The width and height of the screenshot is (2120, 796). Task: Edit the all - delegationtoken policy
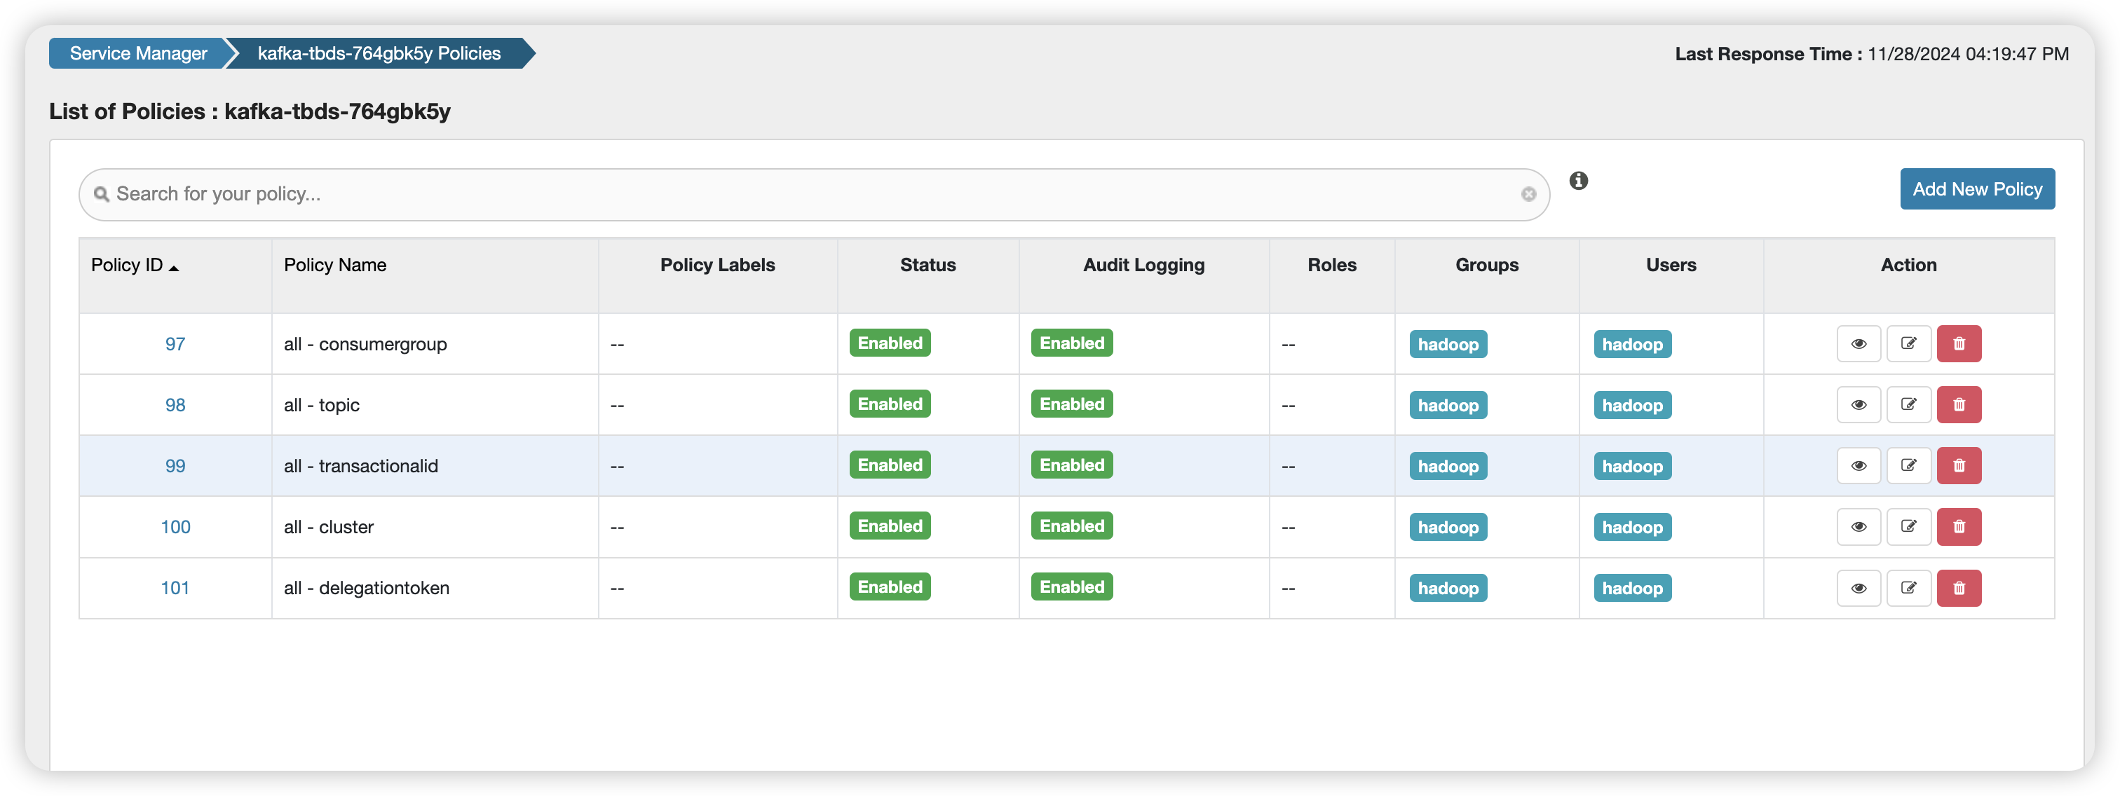click(x=1908, y=588)
